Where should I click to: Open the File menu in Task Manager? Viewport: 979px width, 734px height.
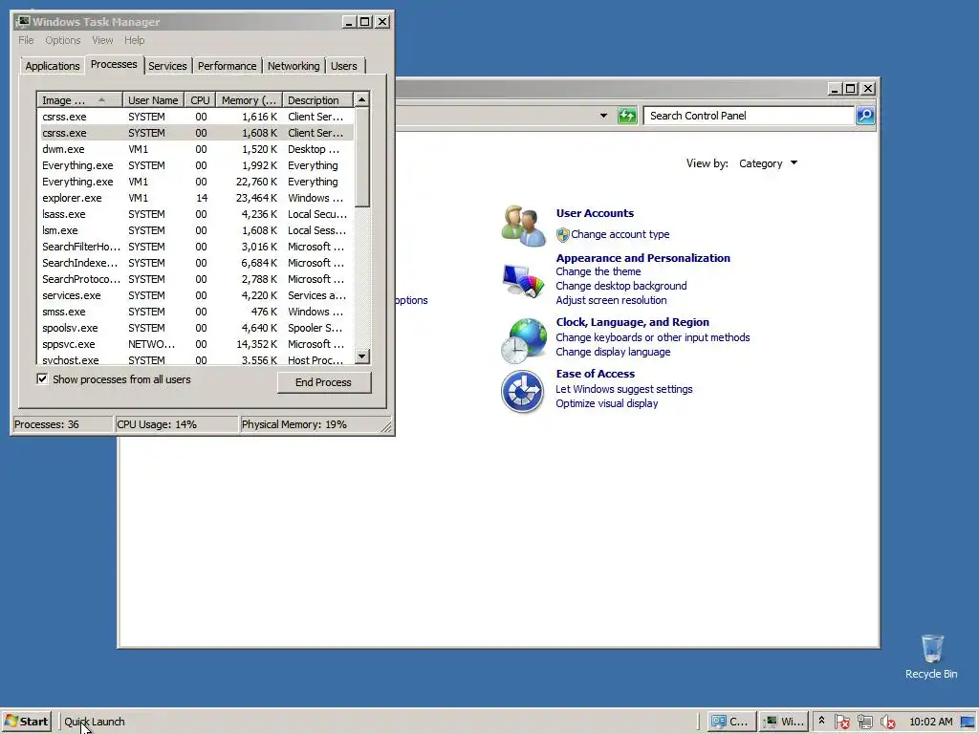[26, 40]
